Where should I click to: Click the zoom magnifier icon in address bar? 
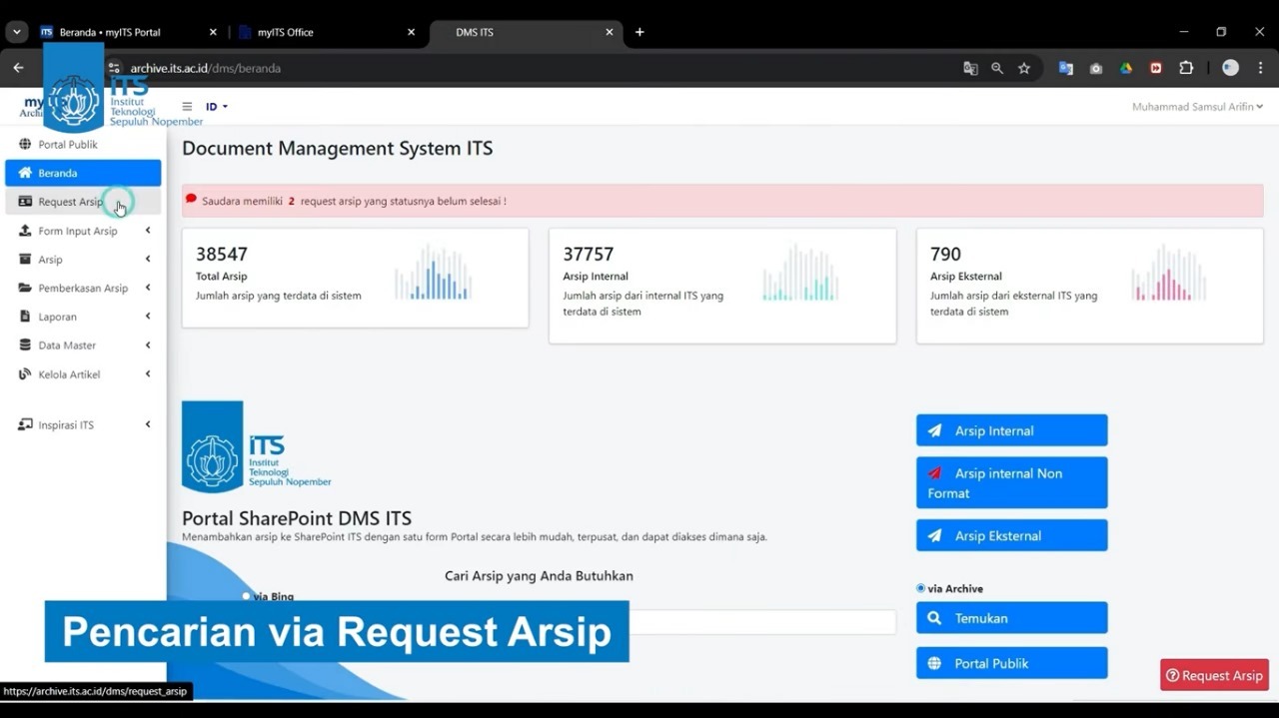point(997,68)
